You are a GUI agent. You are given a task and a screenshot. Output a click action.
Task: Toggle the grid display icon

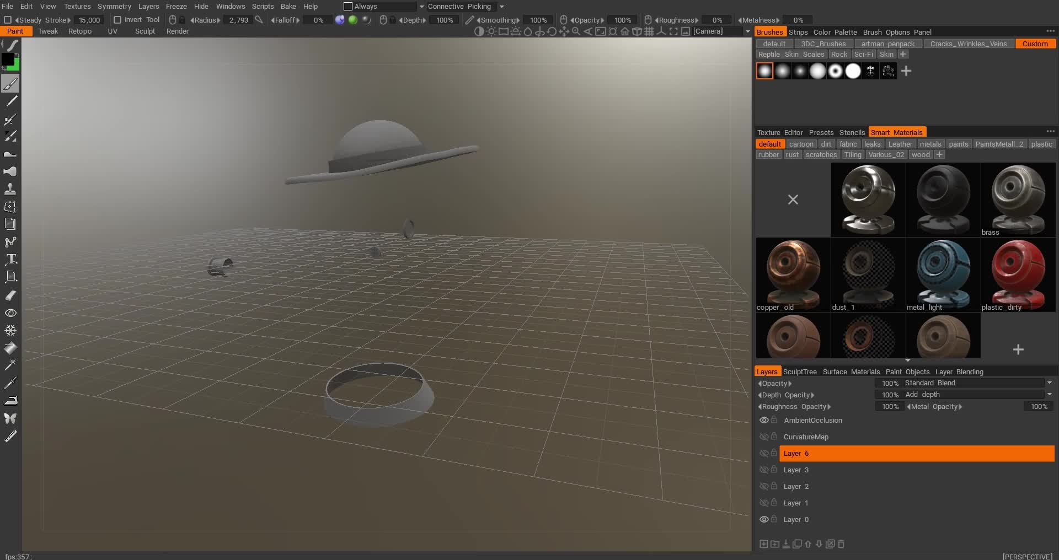tap(649, 31)
